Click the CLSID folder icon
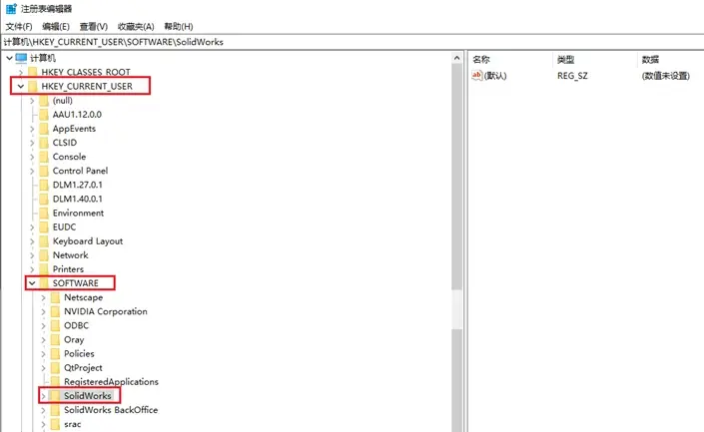Viewport: 704px width, 432px height. pyautogui.click(x=44, y=143)
